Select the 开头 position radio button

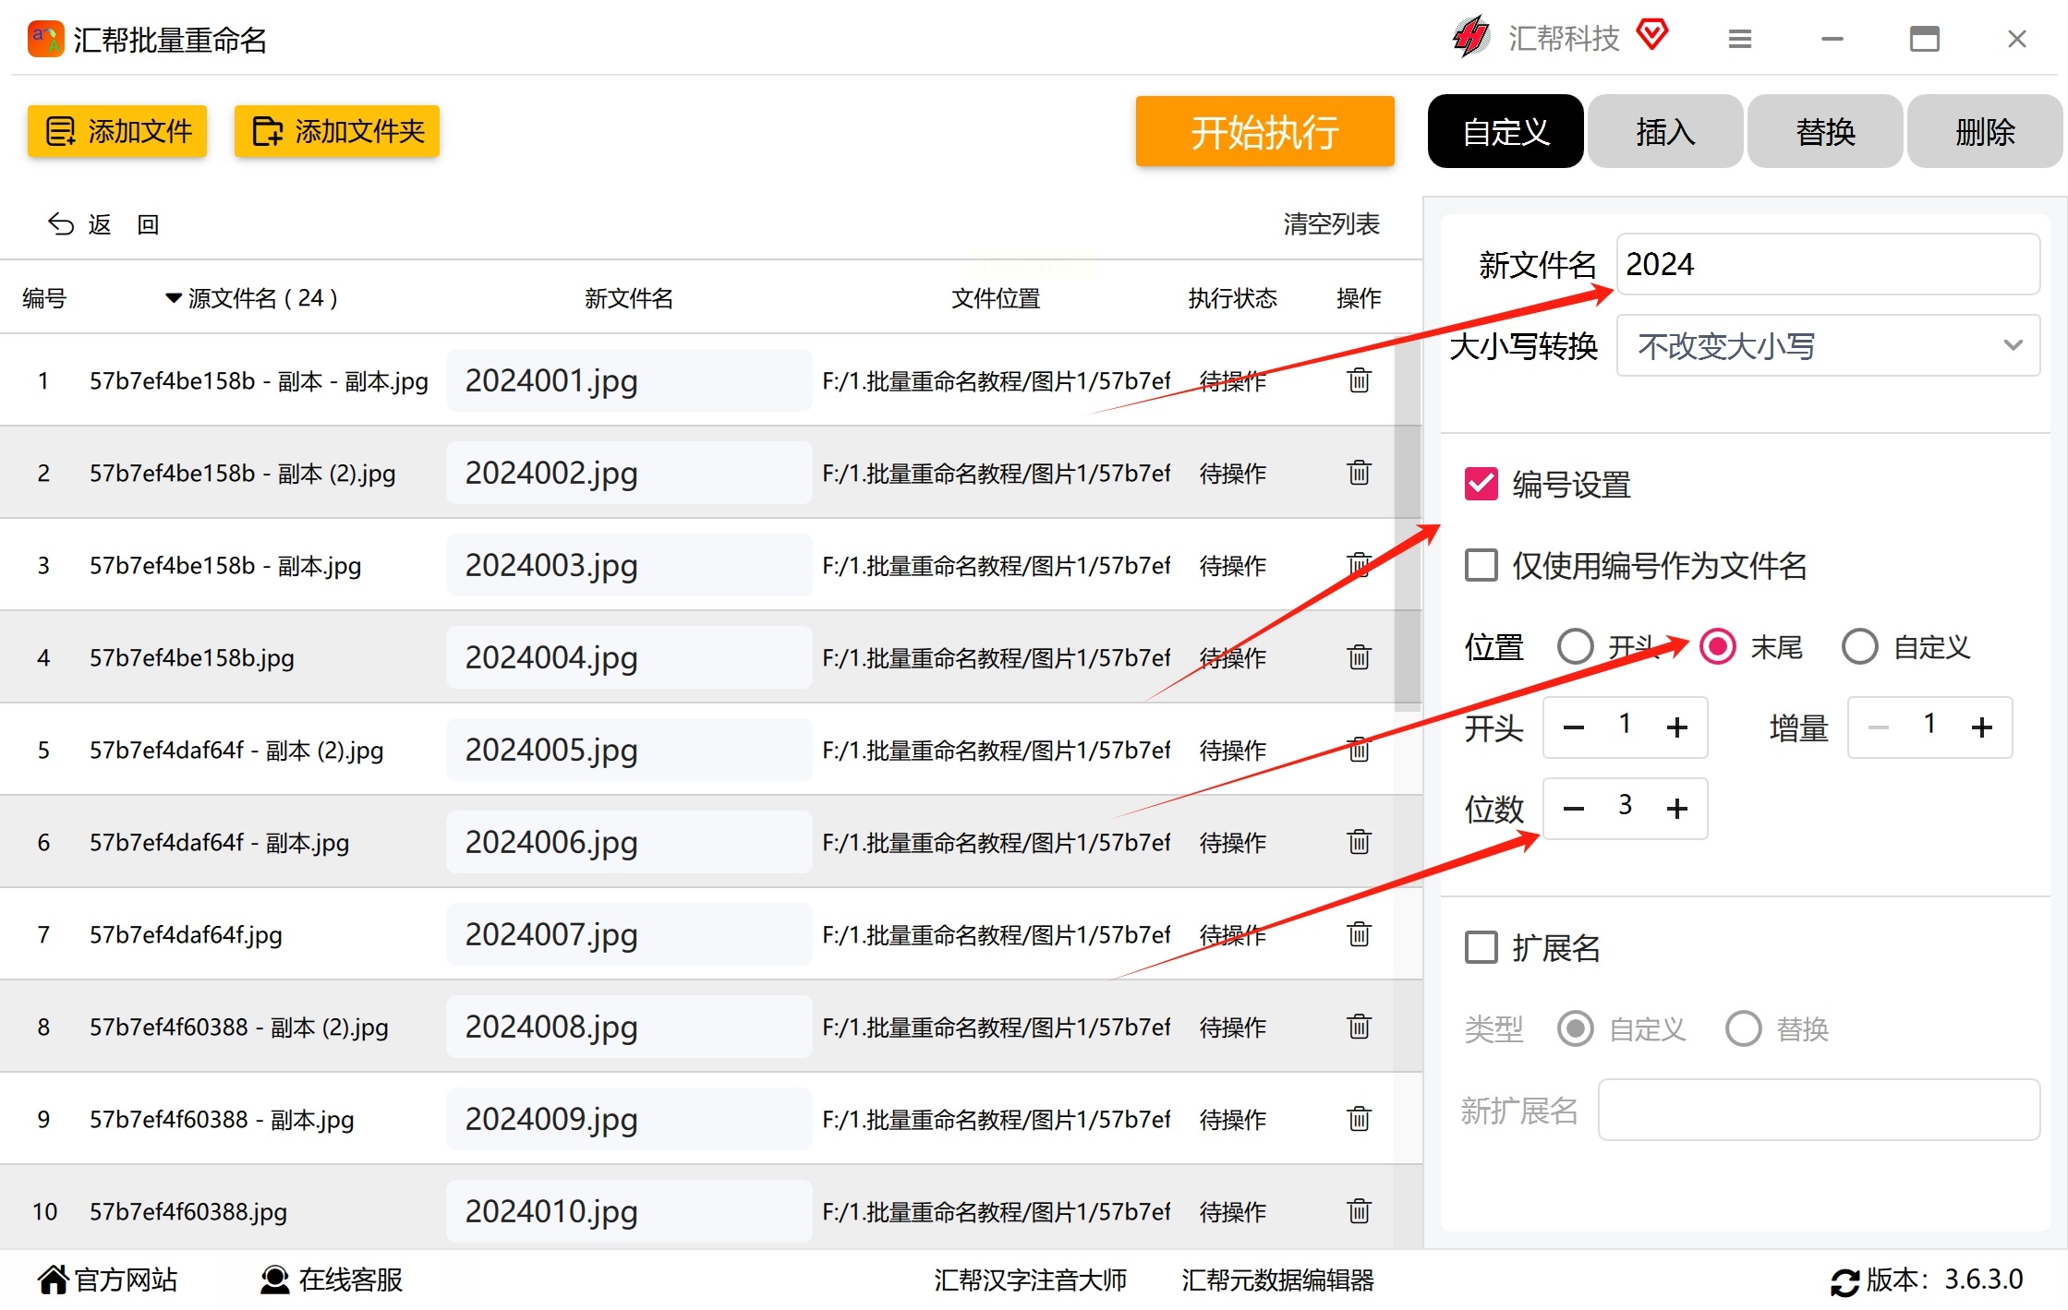tap(1576, 646)
